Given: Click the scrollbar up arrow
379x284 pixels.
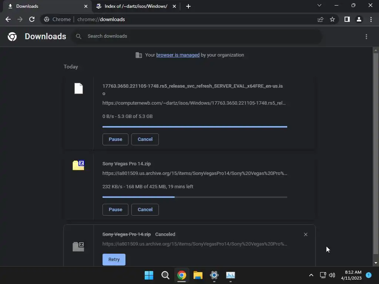Looking at the screenshot, I should (x=376, y=50).
